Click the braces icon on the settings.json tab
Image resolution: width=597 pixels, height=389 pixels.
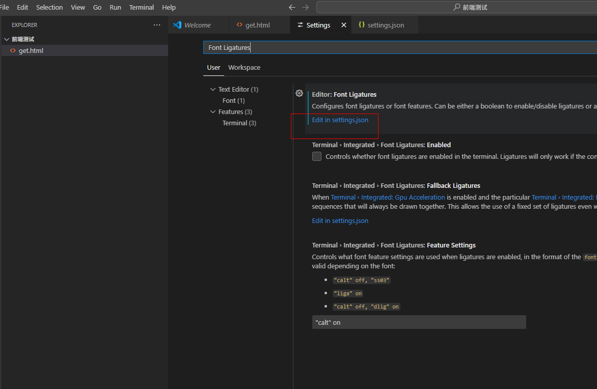click(x=362, y=25)
